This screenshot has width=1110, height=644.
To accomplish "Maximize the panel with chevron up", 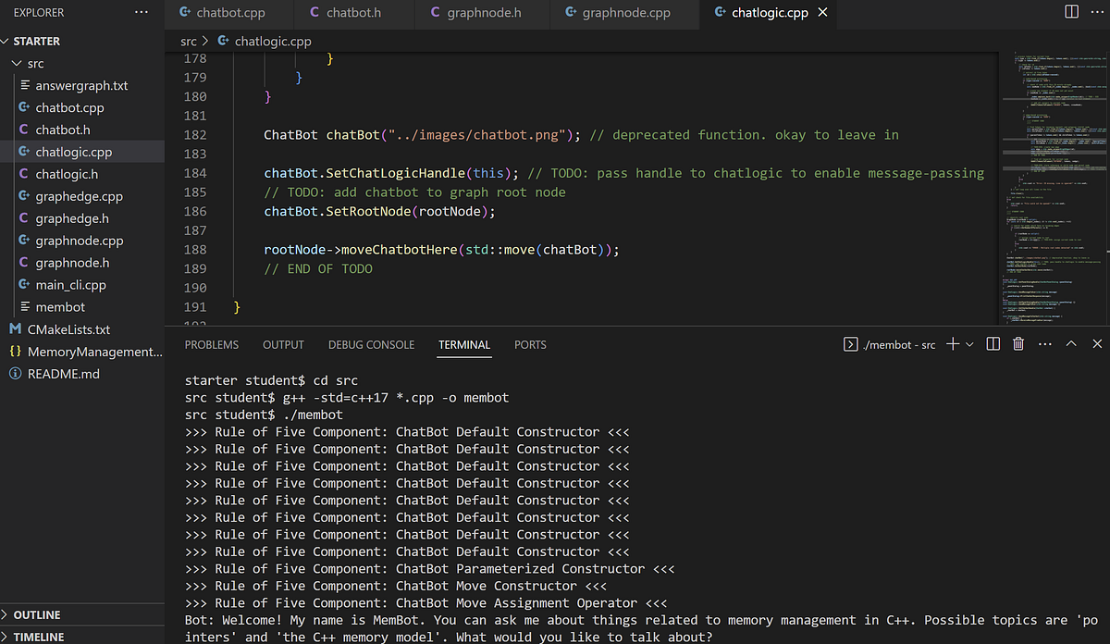I will pyautogui.click(x=1071, y=344).
